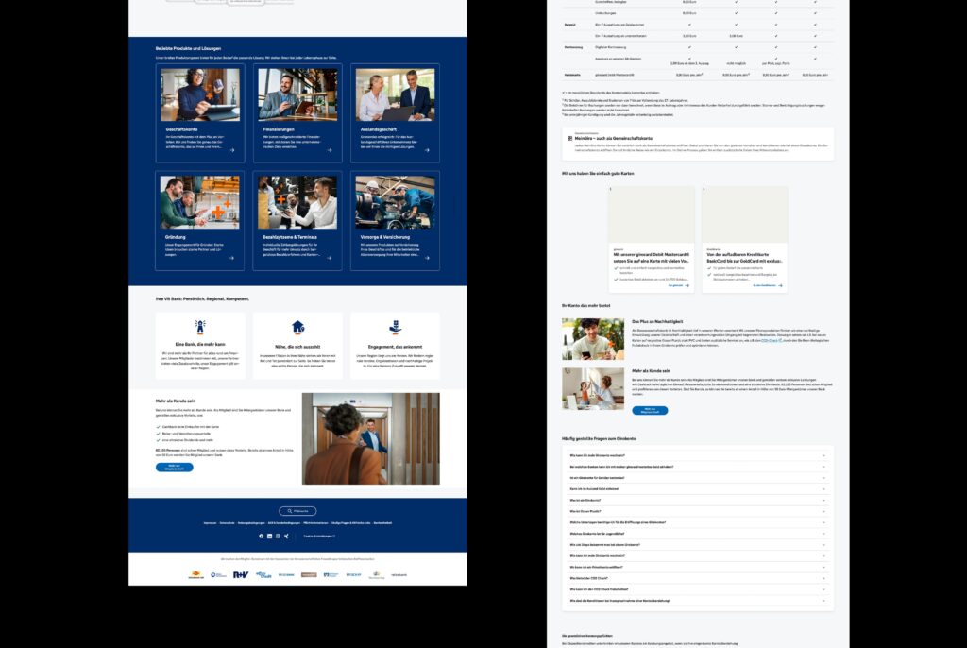This screenshot has width=967, height=648.
Task: Expand the last FAQ entry chevron
Action: point(823,601)
